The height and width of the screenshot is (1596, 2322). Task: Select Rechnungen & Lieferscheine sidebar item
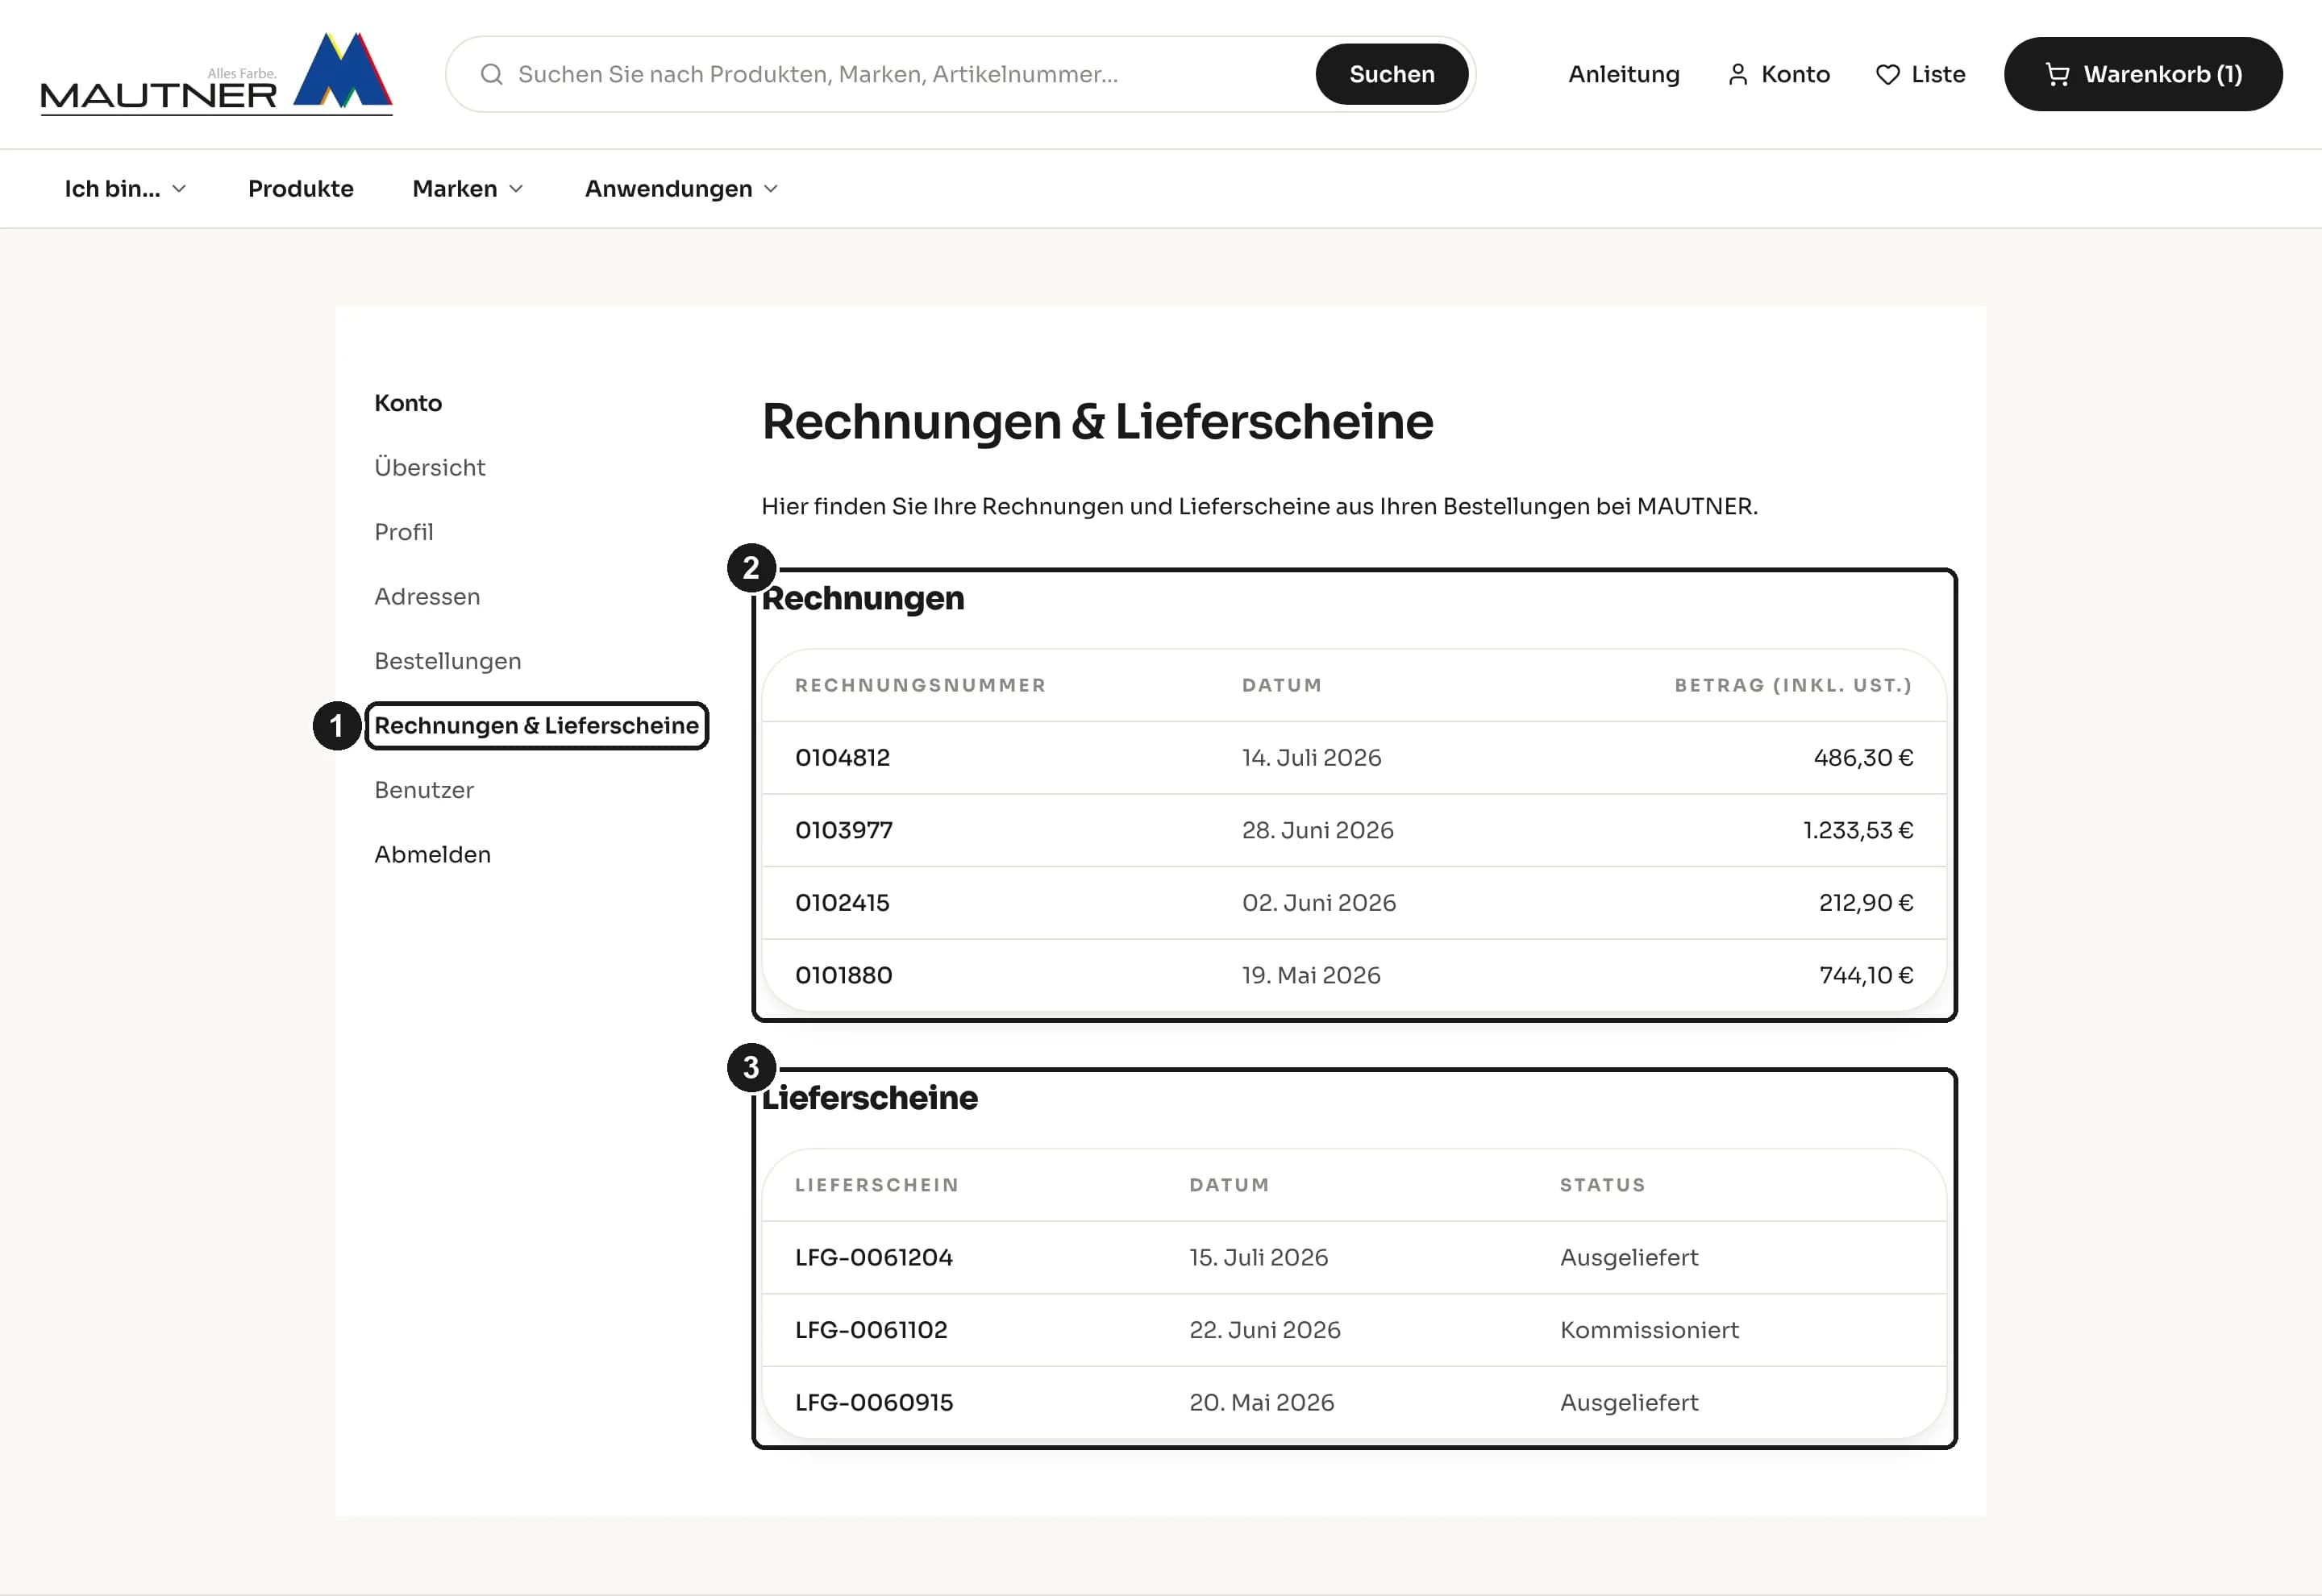pyautogui.click(x=536, y=725)
